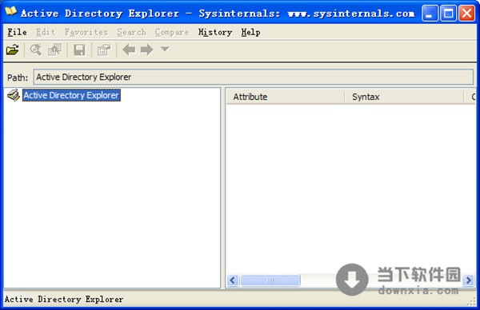Image resolution: width=480 pixels, height=310 pixels.
Task: Click the window resize grip corner
Action: (x=471, y=302)
